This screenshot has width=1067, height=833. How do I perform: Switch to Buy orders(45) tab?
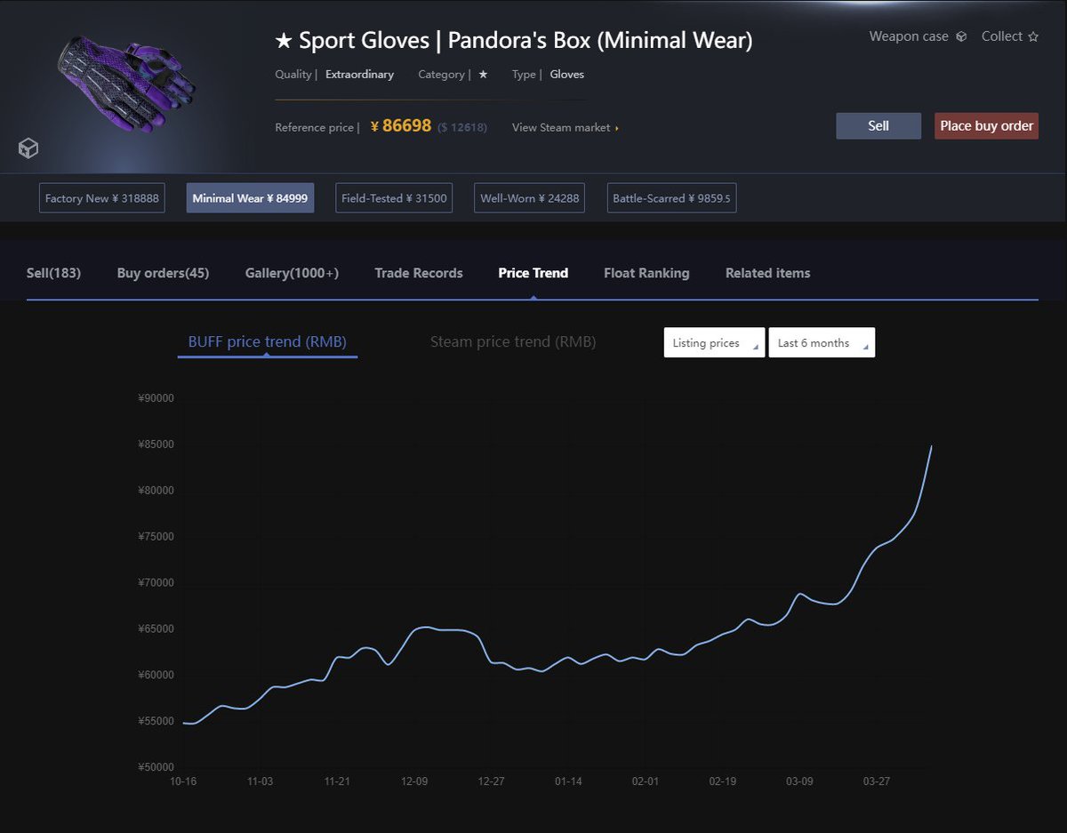(x=163, y=273)
